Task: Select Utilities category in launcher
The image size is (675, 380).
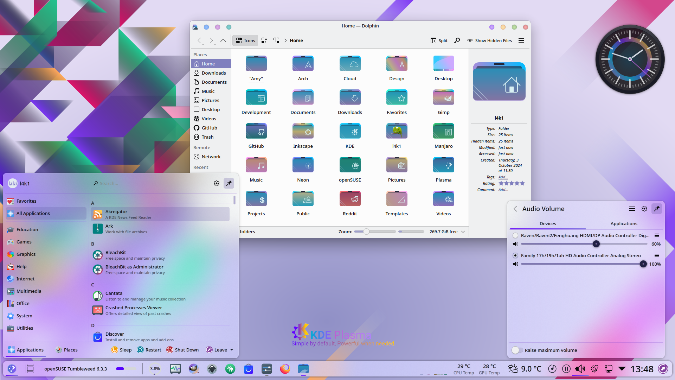Action: (46, 328)
